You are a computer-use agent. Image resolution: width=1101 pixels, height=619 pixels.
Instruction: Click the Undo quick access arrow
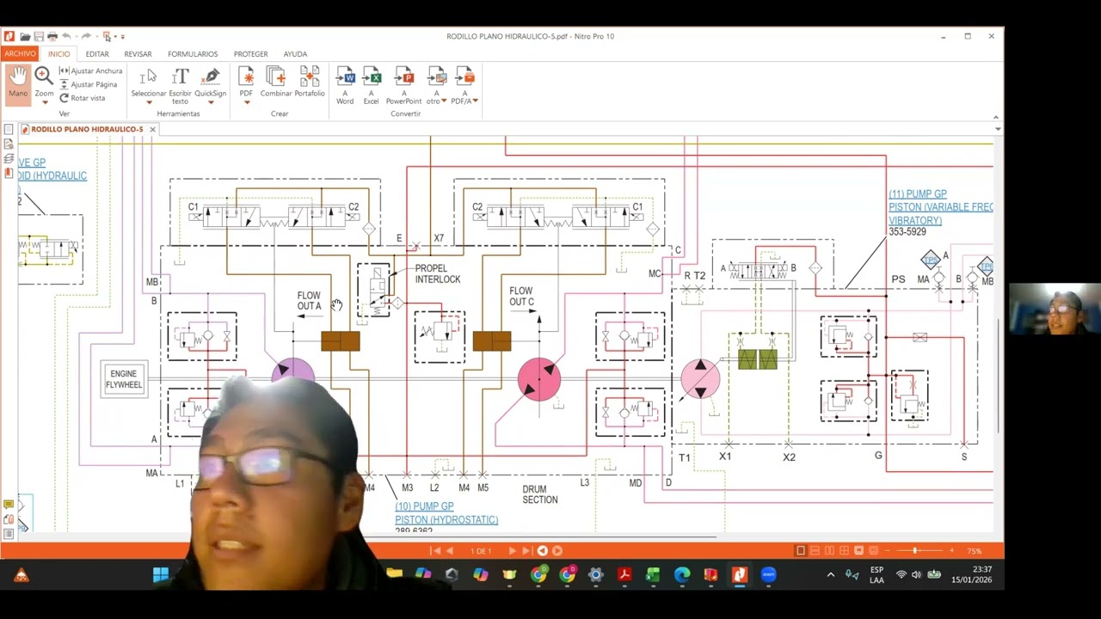point(67,36)
